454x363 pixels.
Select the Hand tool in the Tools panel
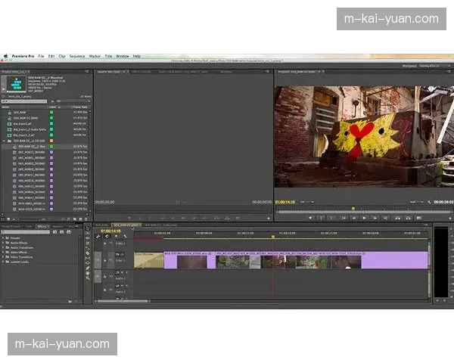pyautogui.click(x=88, y=272)
